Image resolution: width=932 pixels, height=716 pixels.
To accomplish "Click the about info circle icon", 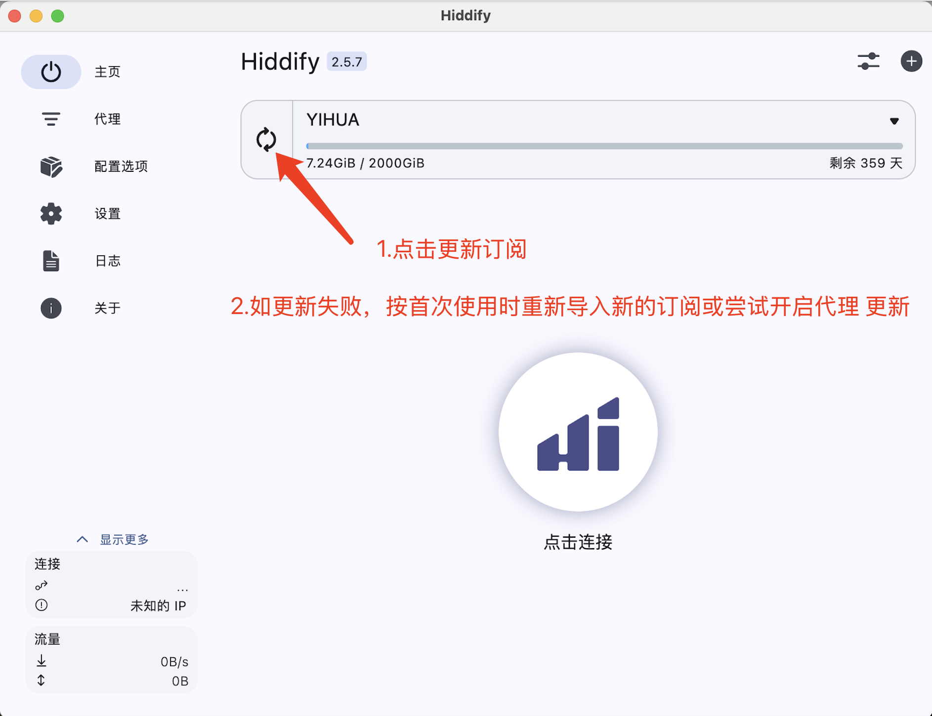I will click(51, 308).
